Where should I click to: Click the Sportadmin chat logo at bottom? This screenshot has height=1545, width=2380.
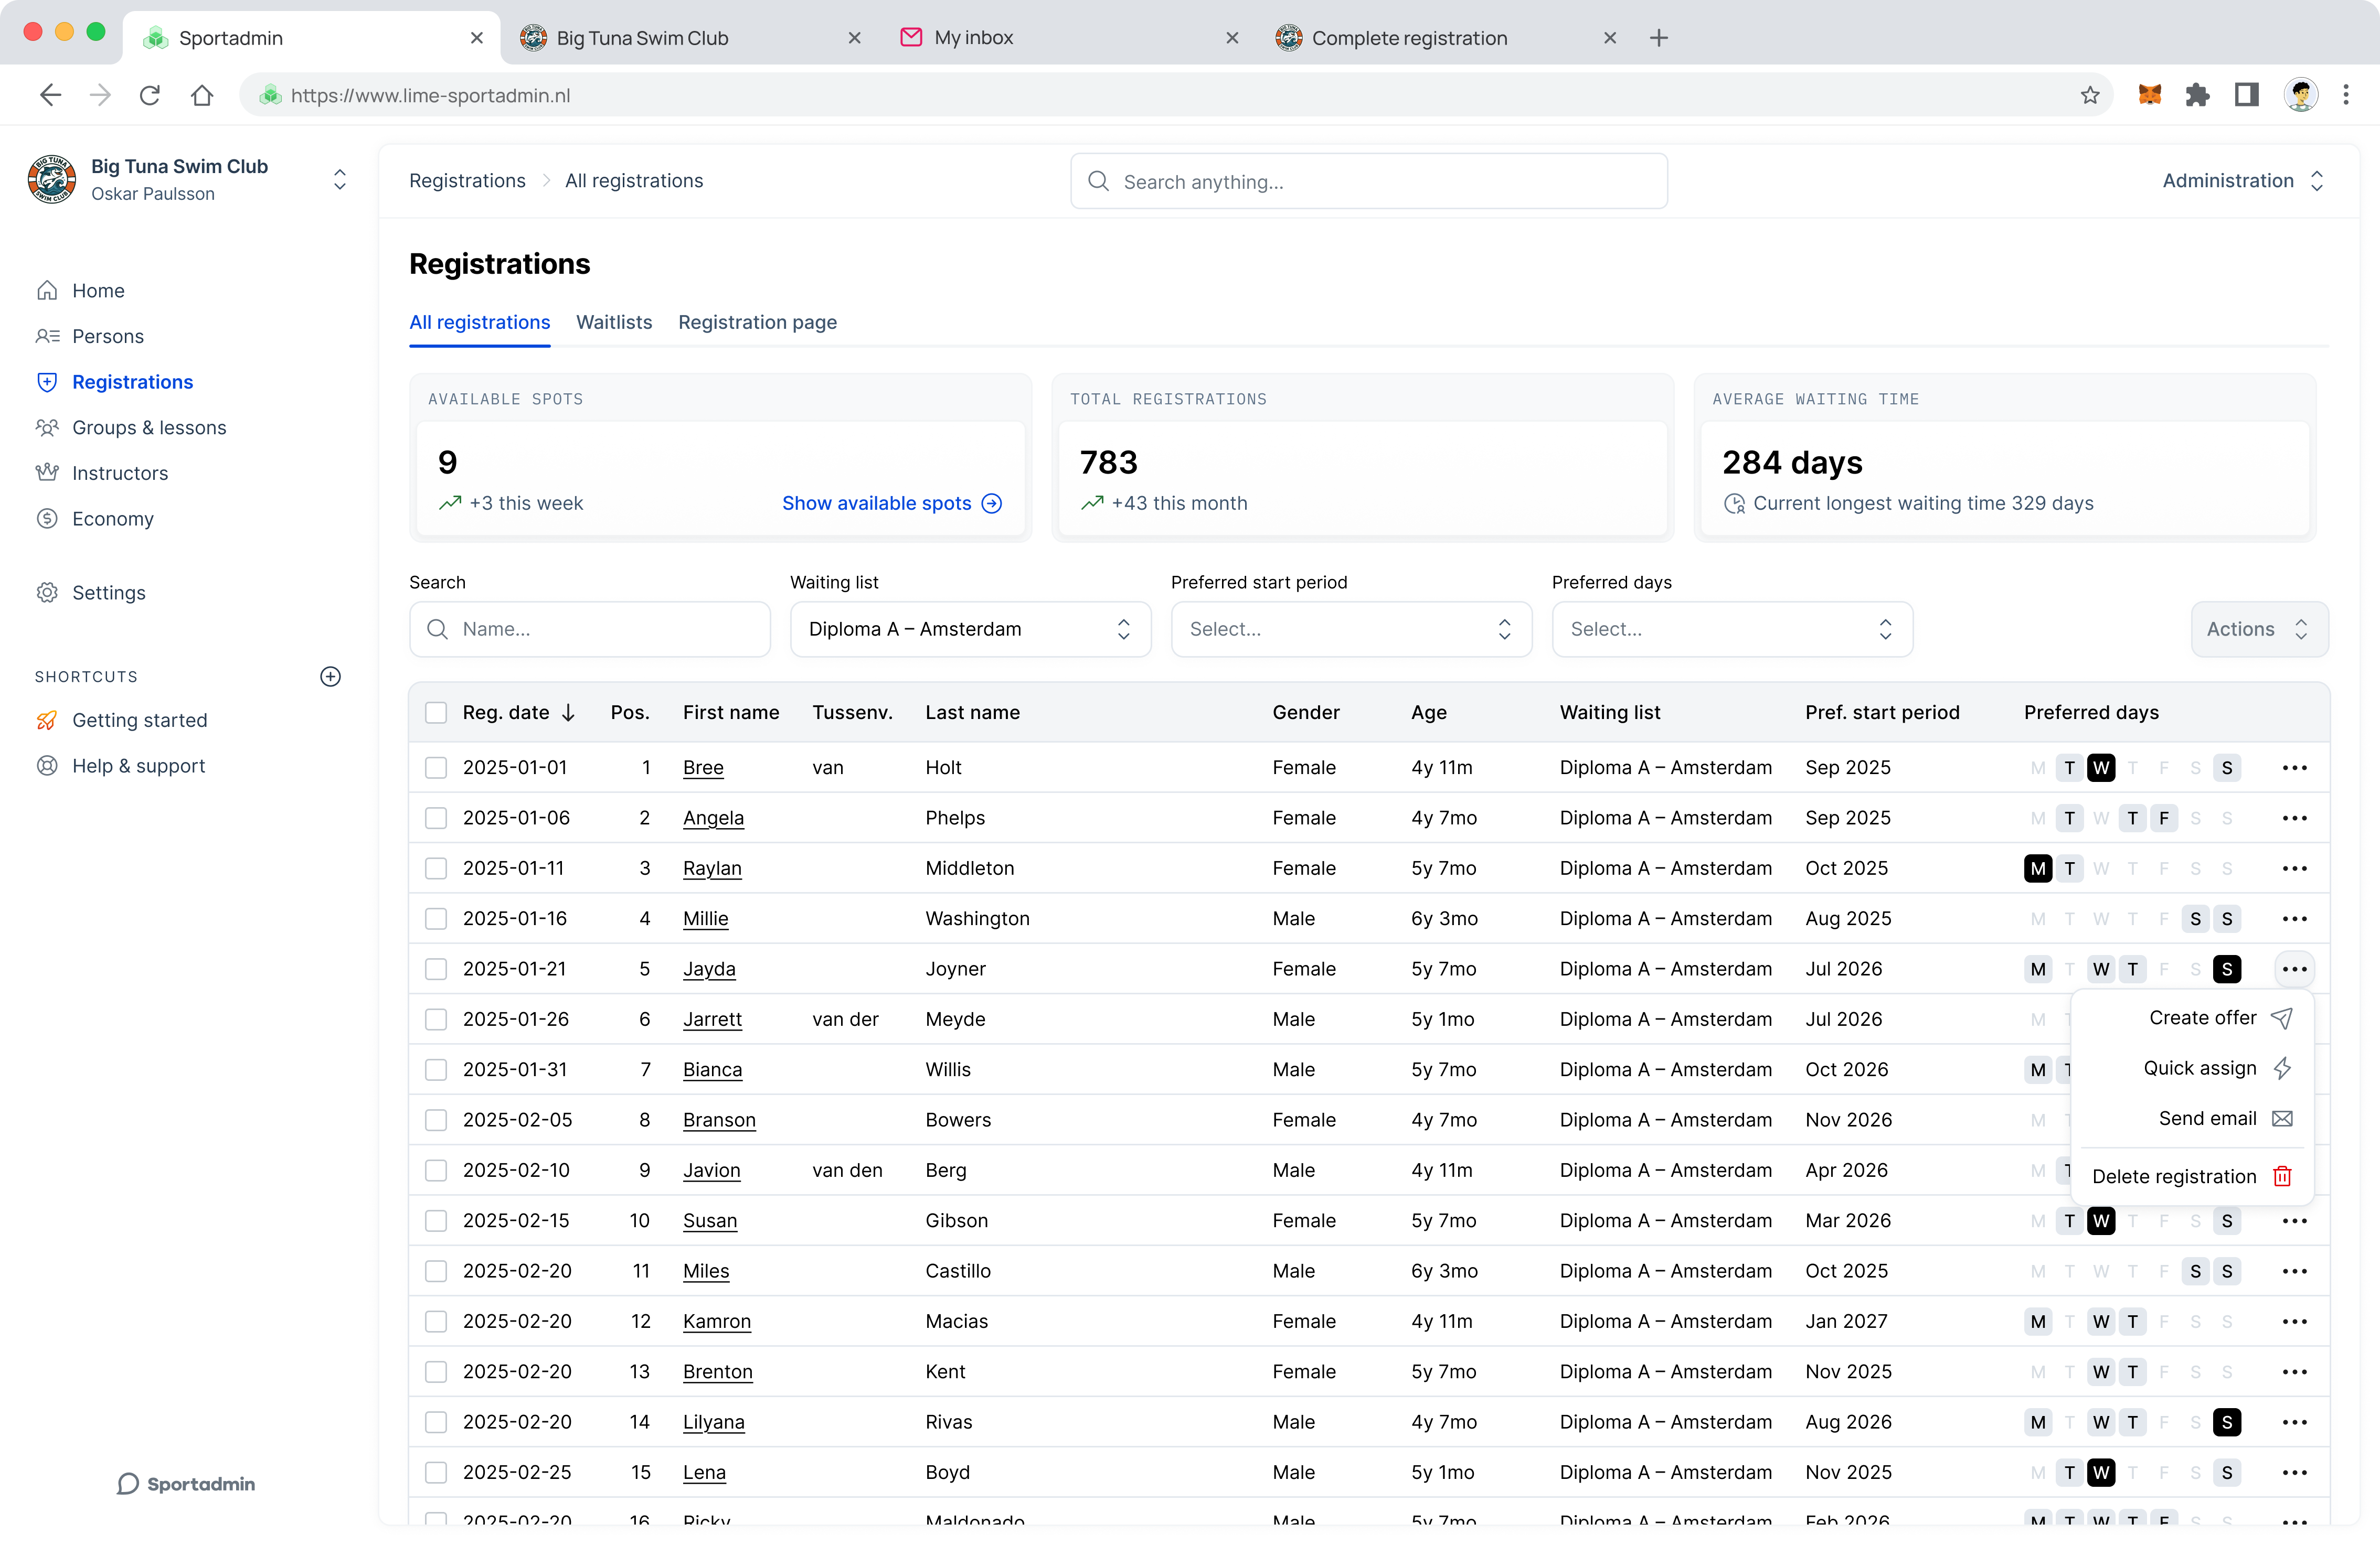[186, 1483]
